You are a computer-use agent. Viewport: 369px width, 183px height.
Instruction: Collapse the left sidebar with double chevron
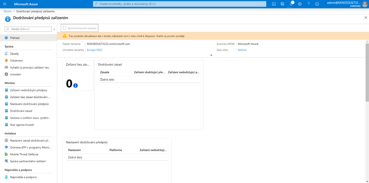pos(54,29)
